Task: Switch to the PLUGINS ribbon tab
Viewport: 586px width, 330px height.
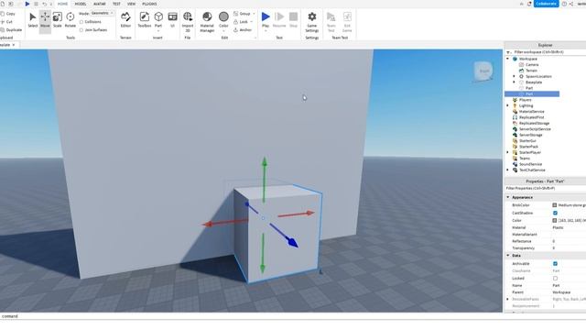Action: [149, 4]
